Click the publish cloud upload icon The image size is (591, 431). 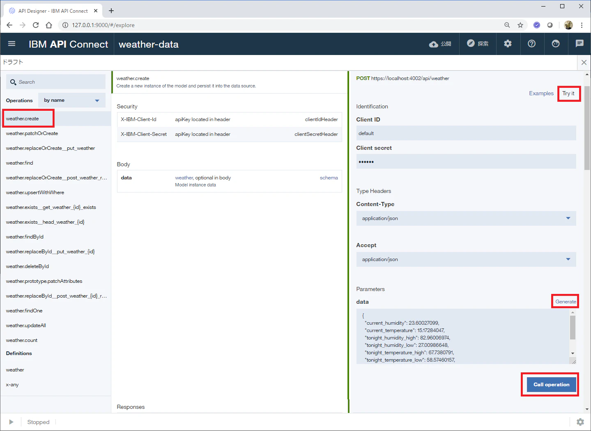coord(433,44)
